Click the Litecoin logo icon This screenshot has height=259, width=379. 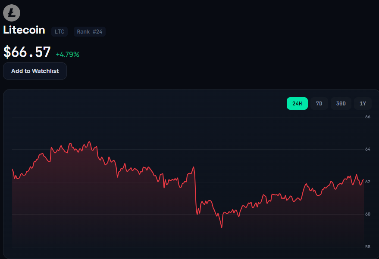[12, 13]
